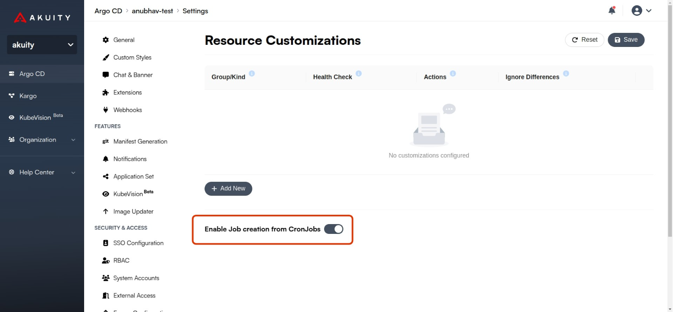Click the RBAC user-shield icon
The width and height of the screenshot is (673, 312).
[x=106, y=260]
